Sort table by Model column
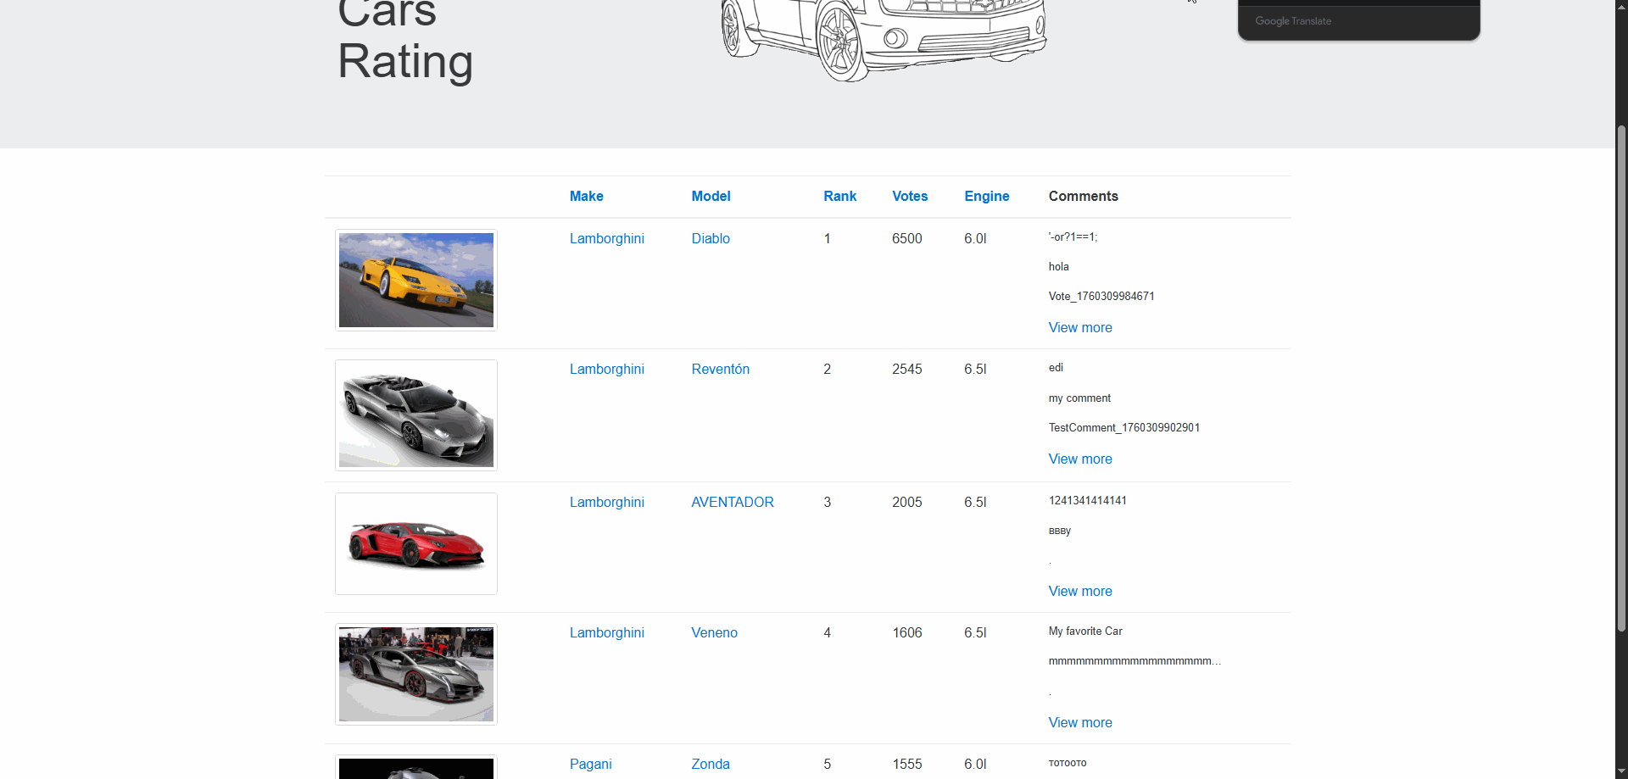1628x779 pixels. coord(711,196)
